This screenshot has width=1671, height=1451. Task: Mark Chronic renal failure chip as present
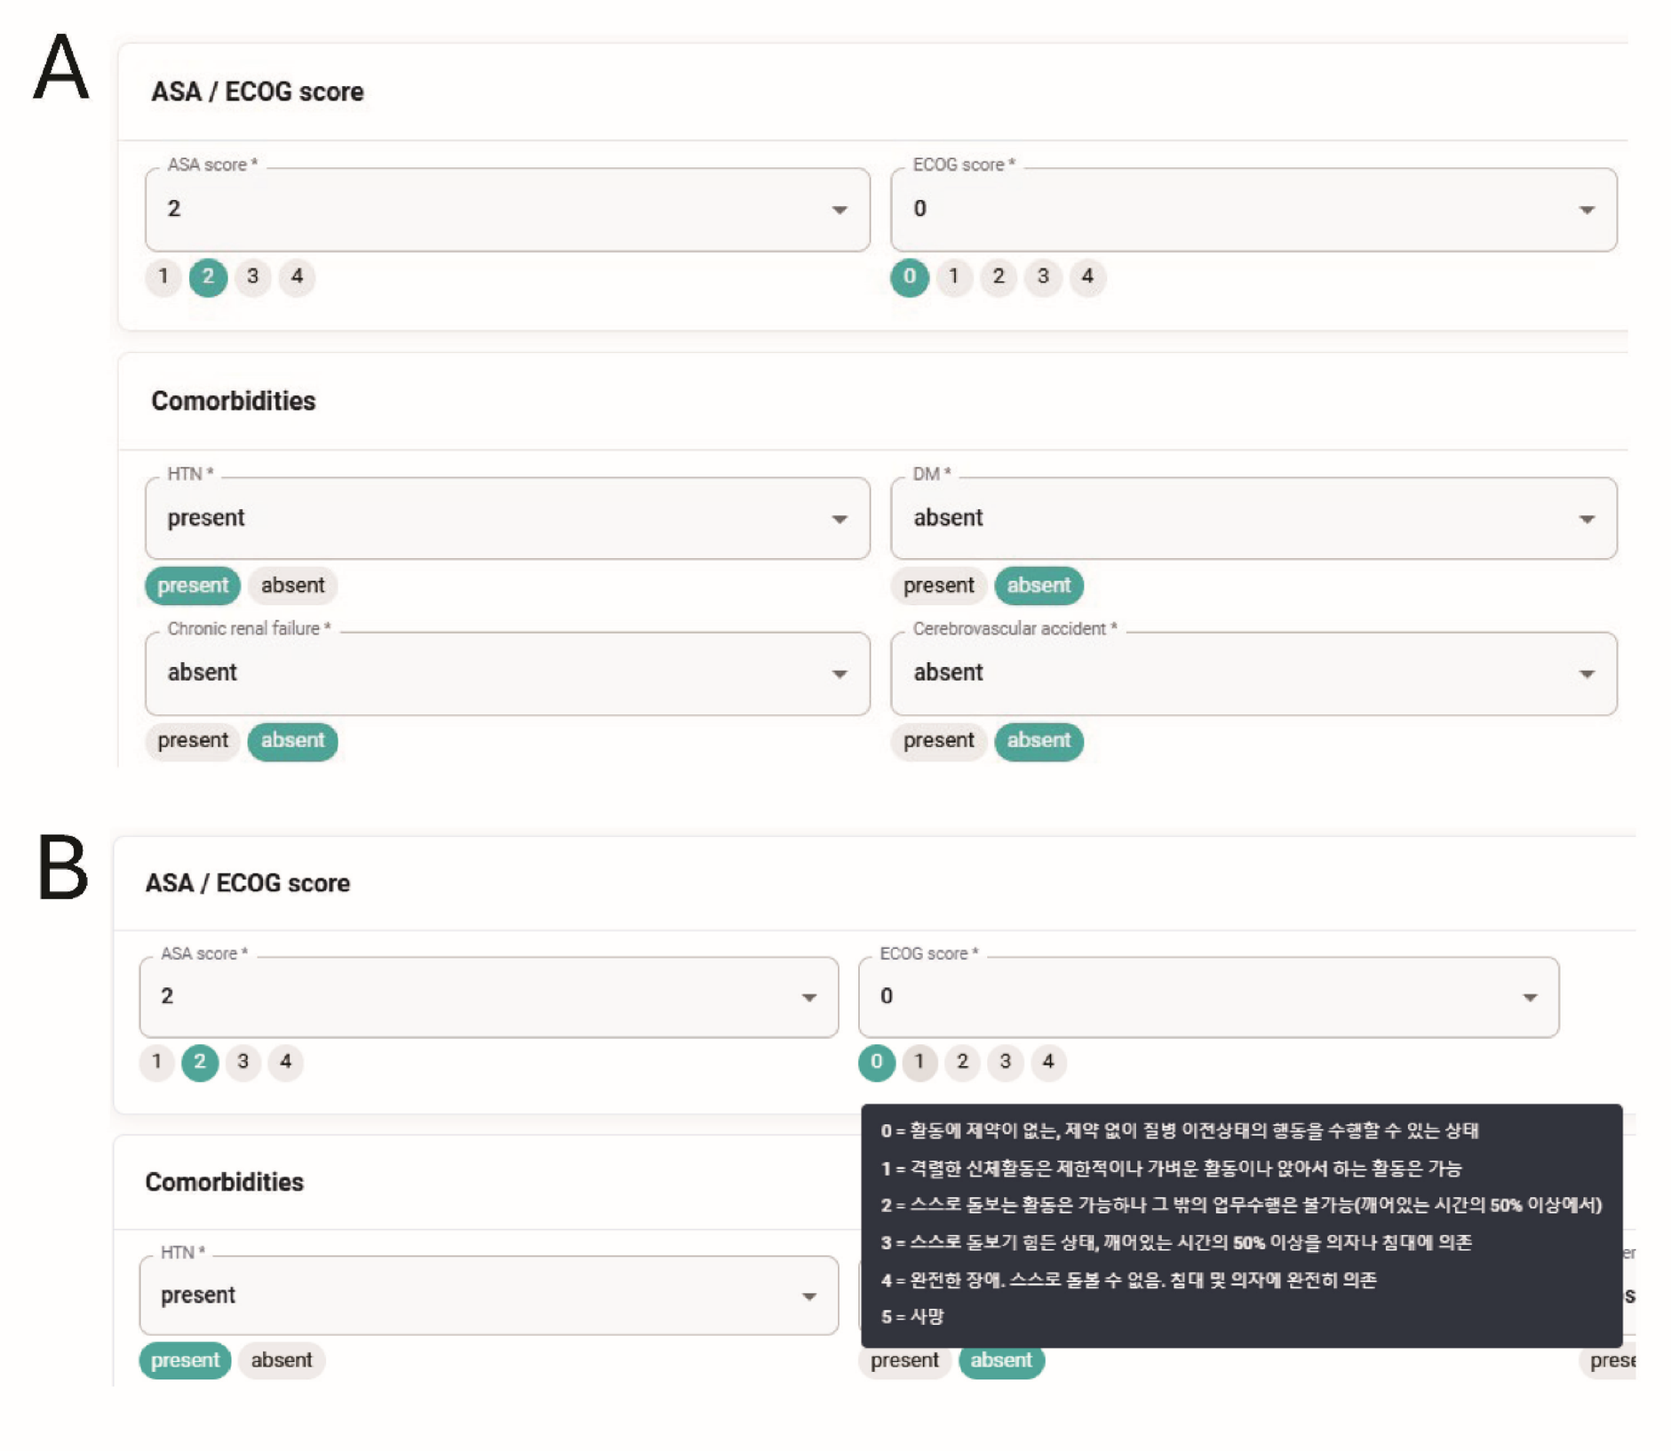point(192,741)
